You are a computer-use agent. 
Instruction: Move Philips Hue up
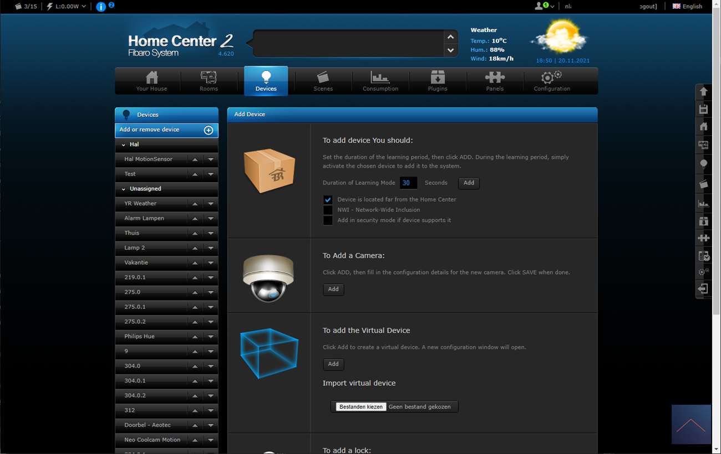(195, 337)
